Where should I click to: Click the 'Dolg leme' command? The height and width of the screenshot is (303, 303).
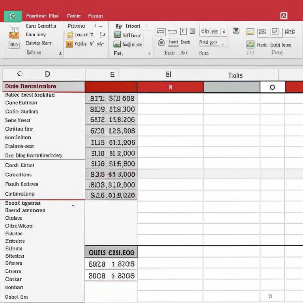(281, 45)
